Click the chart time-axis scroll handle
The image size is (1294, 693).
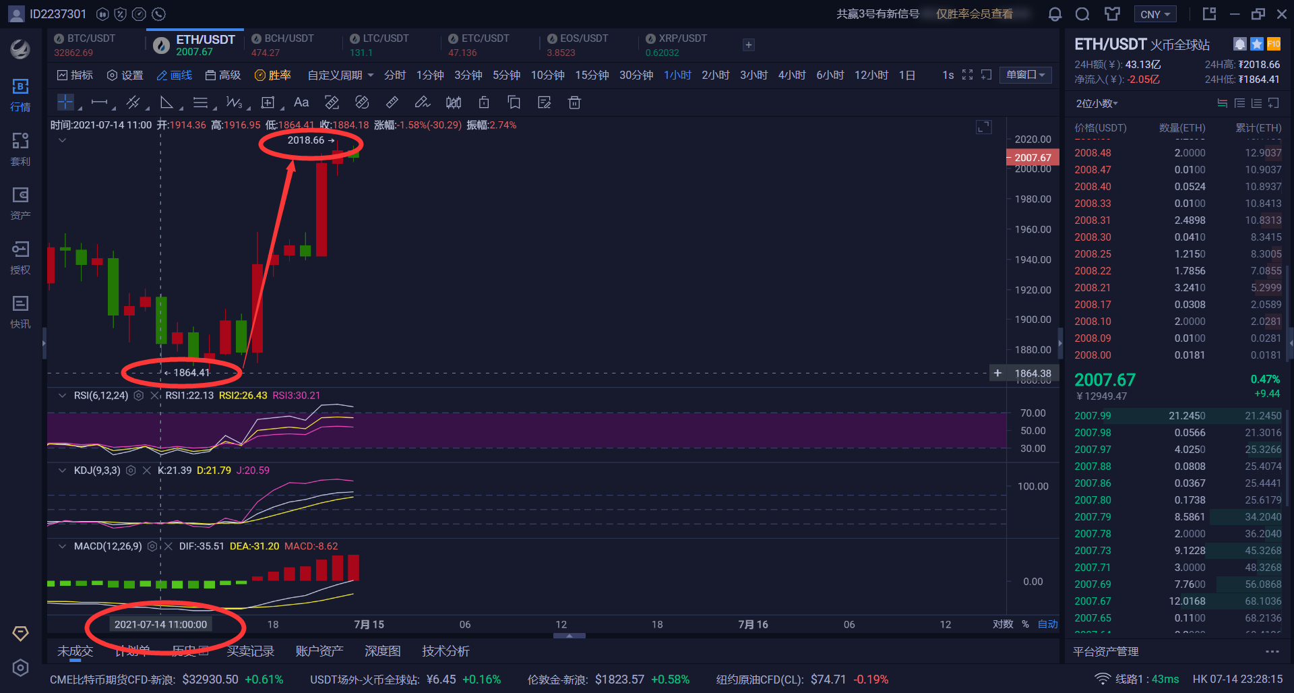[569, 635]
